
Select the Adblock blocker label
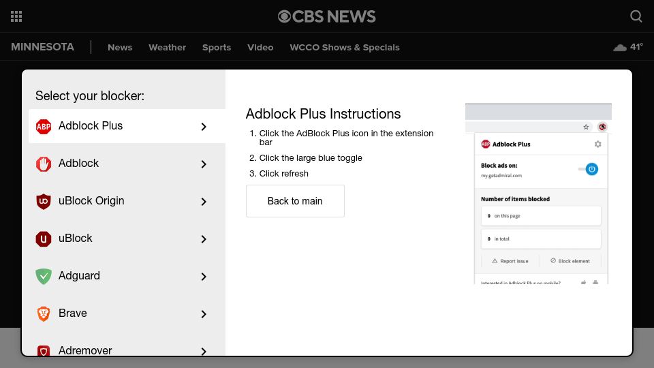78,163
